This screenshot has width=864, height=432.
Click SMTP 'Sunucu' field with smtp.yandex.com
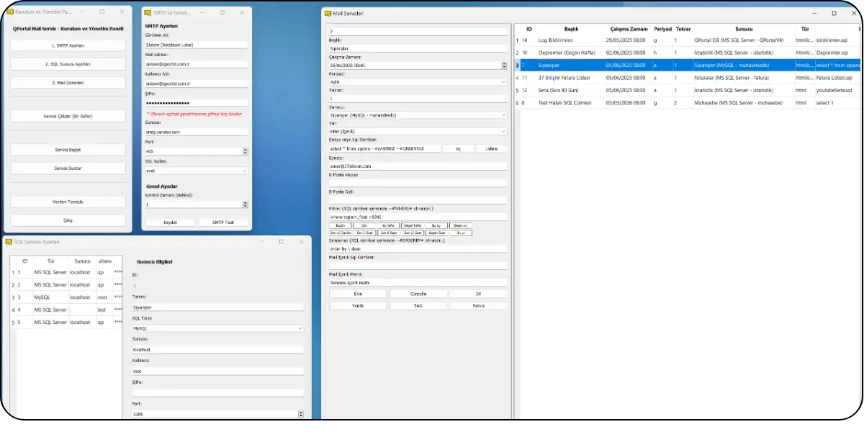pyautogui.click(x=197, y=132)
